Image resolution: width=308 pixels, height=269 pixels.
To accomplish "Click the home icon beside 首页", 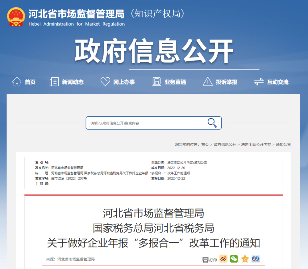I will click(x=17, y=82).
